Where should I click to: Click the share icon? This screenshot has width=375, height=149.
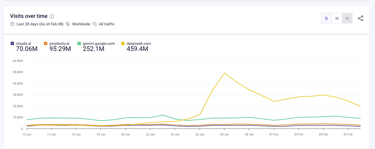[x=361, y=18]
